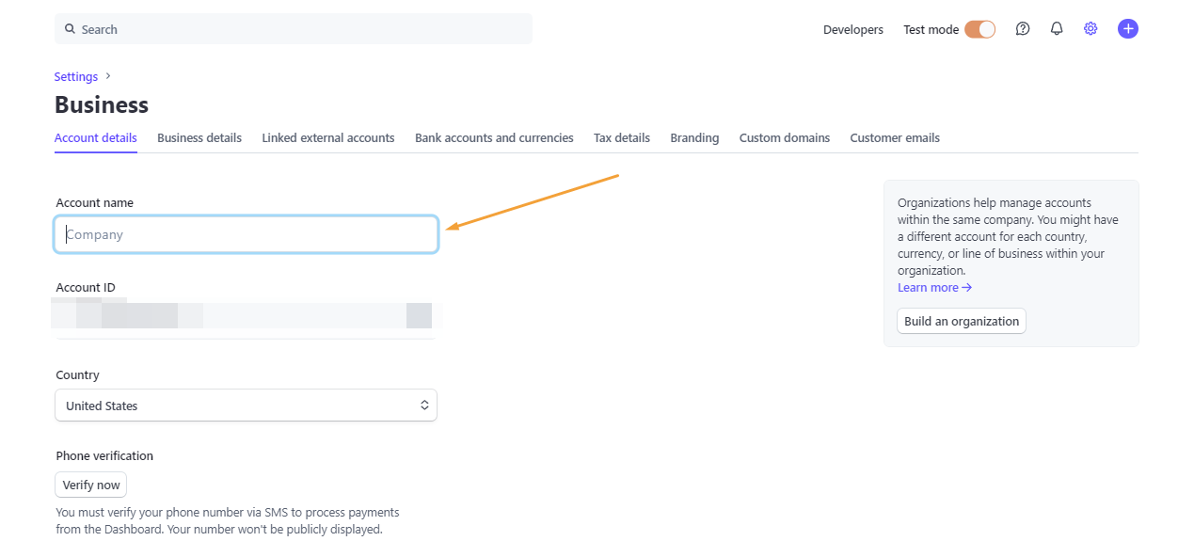Open the Custom domains tab
The width and height of the screenshot is (1194, 557).
click(x=785, y=137)
